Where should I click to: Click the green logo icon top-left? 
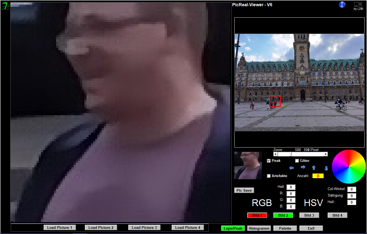[x=5, y=6]
